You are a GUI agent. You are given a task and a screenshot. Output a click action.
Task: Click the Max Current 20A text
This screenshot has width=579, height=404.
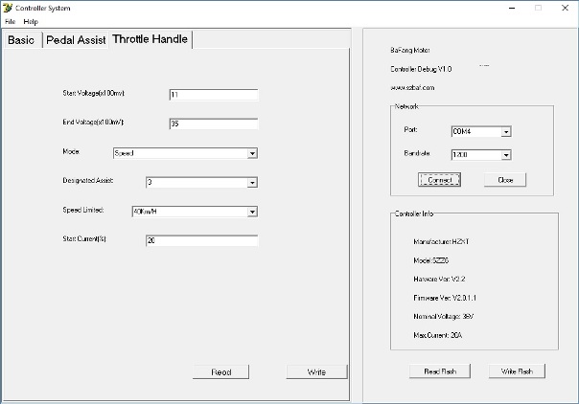437,335
